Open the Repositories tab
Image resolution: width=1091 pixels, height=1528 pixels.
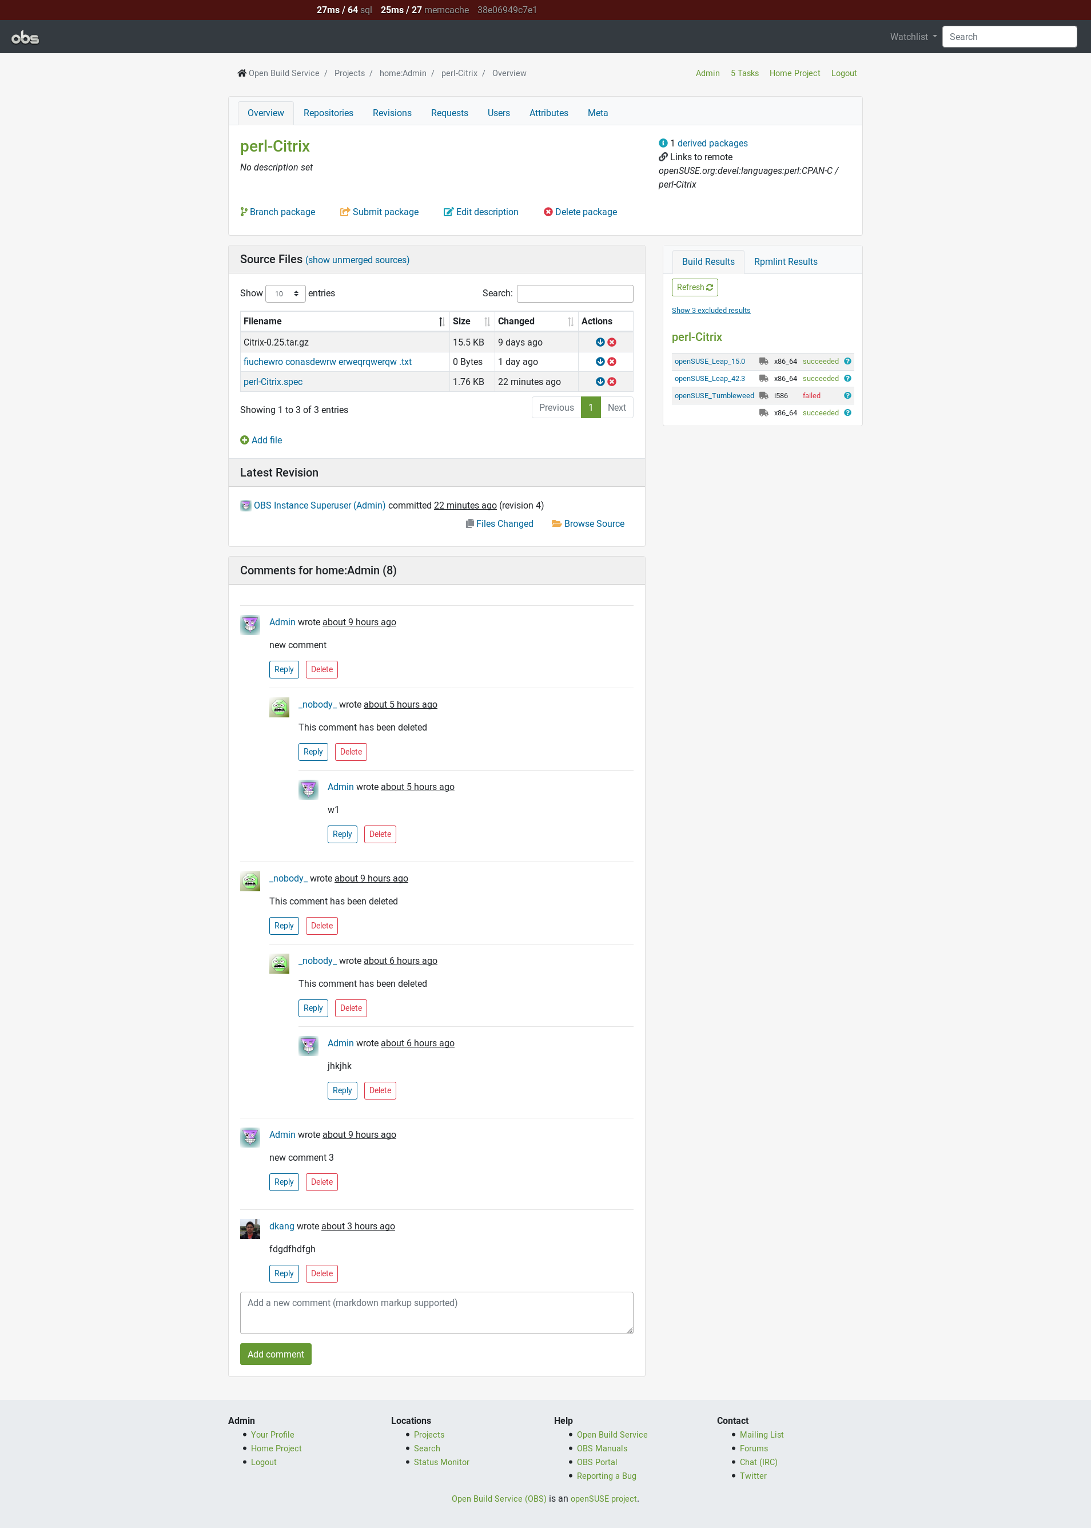[328, 113]
